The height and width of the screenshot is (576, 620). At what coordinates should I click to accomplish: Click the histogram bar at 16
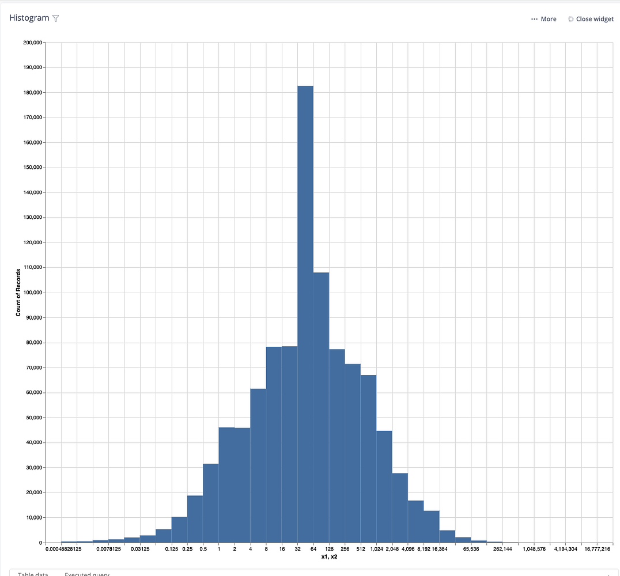(x=289, y=444)
